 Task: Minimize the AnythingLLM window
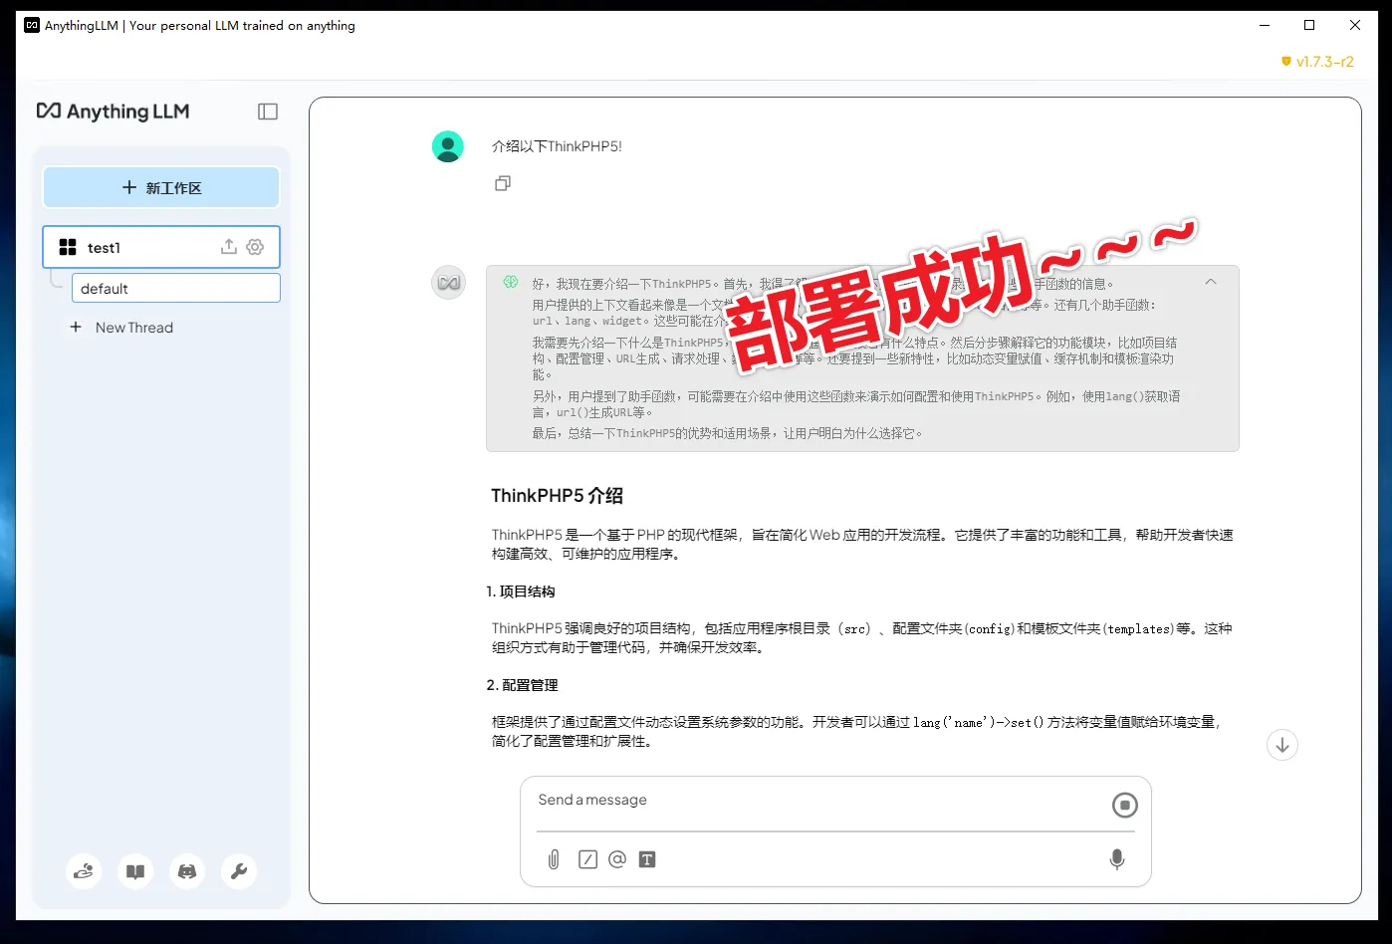(x=1265, y=25)
